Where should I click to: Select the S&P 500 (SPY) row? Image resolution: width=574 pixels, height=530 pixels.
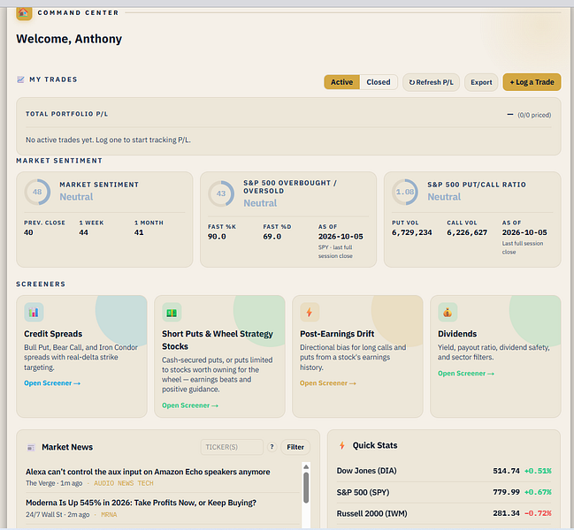(444, 492)
